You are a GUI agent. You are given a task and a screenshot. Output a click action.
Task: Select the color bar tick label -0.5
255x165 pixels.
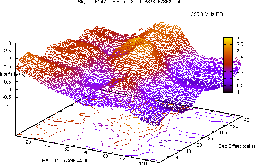pos(239,85)
